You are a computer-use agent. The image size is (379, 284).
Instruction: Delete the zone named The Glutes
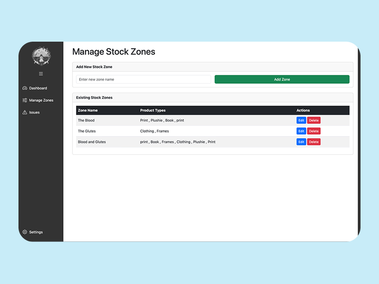pos(314,131)
